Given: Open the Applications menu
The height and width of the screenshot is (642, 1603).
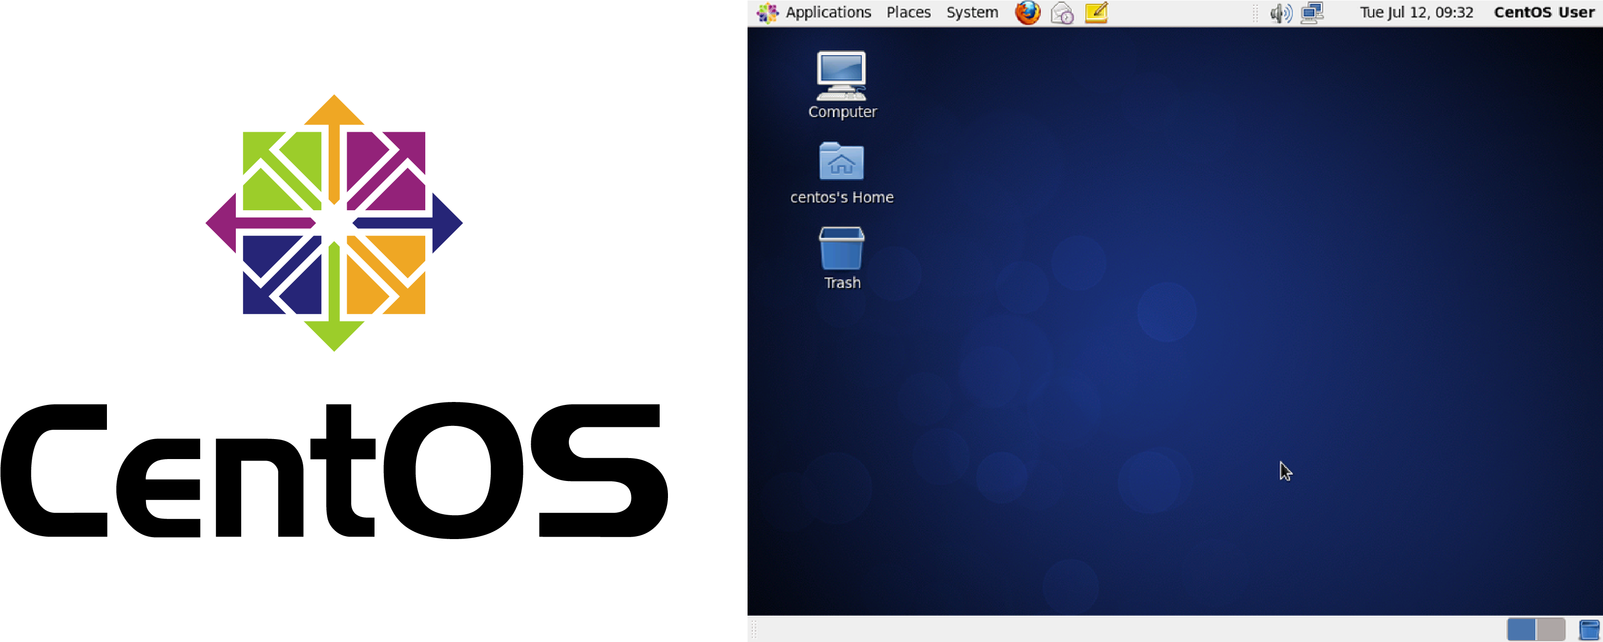Looking at the screenshot, I should pyautogui.click(x=828, y=12).
